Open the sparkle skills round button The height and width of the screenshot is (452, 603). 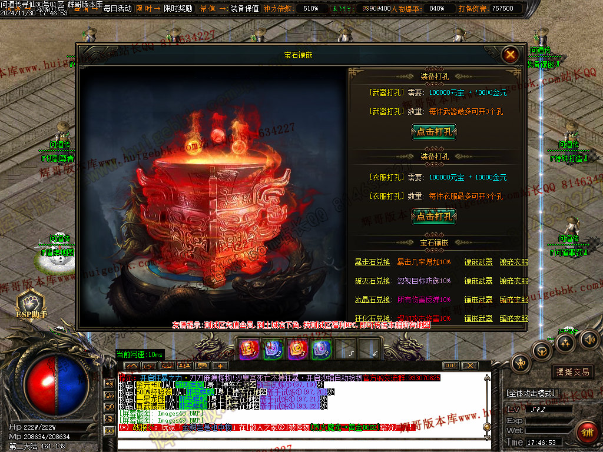tap(565, 342)
